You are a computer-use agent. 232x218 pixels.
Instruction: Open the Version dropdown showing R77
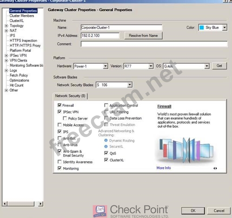(139, 66)
